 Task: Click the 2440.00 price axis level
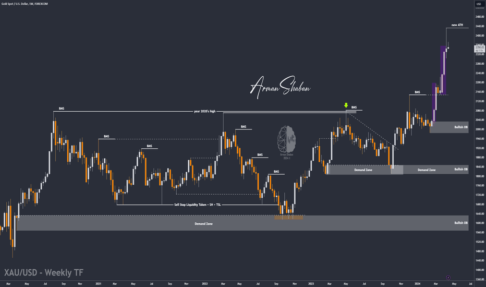coord(480,26)
